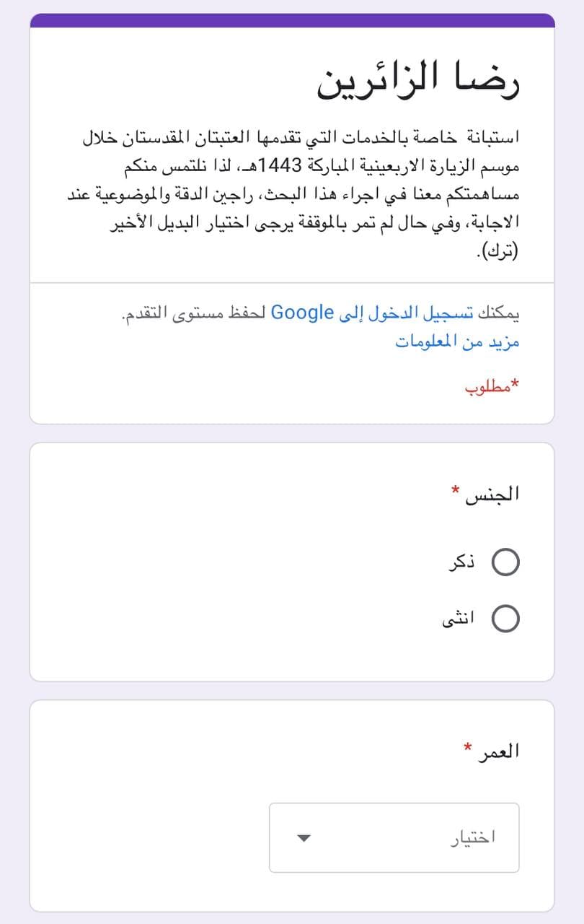Click the purple header bar atop form
This screenshot has height=924, width=584.
pos(292,20)
